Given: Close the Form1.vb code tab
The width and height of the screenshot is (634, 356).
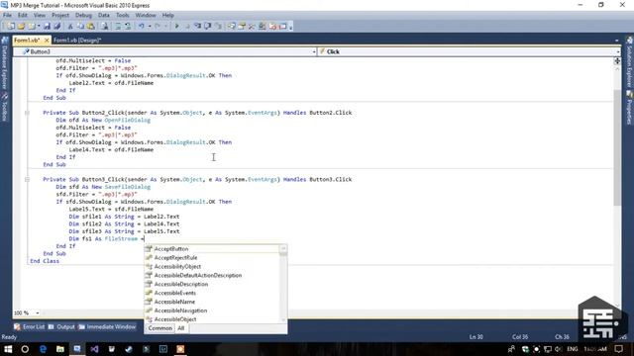Looking at the screenshot, I should [x=47, y=40].
